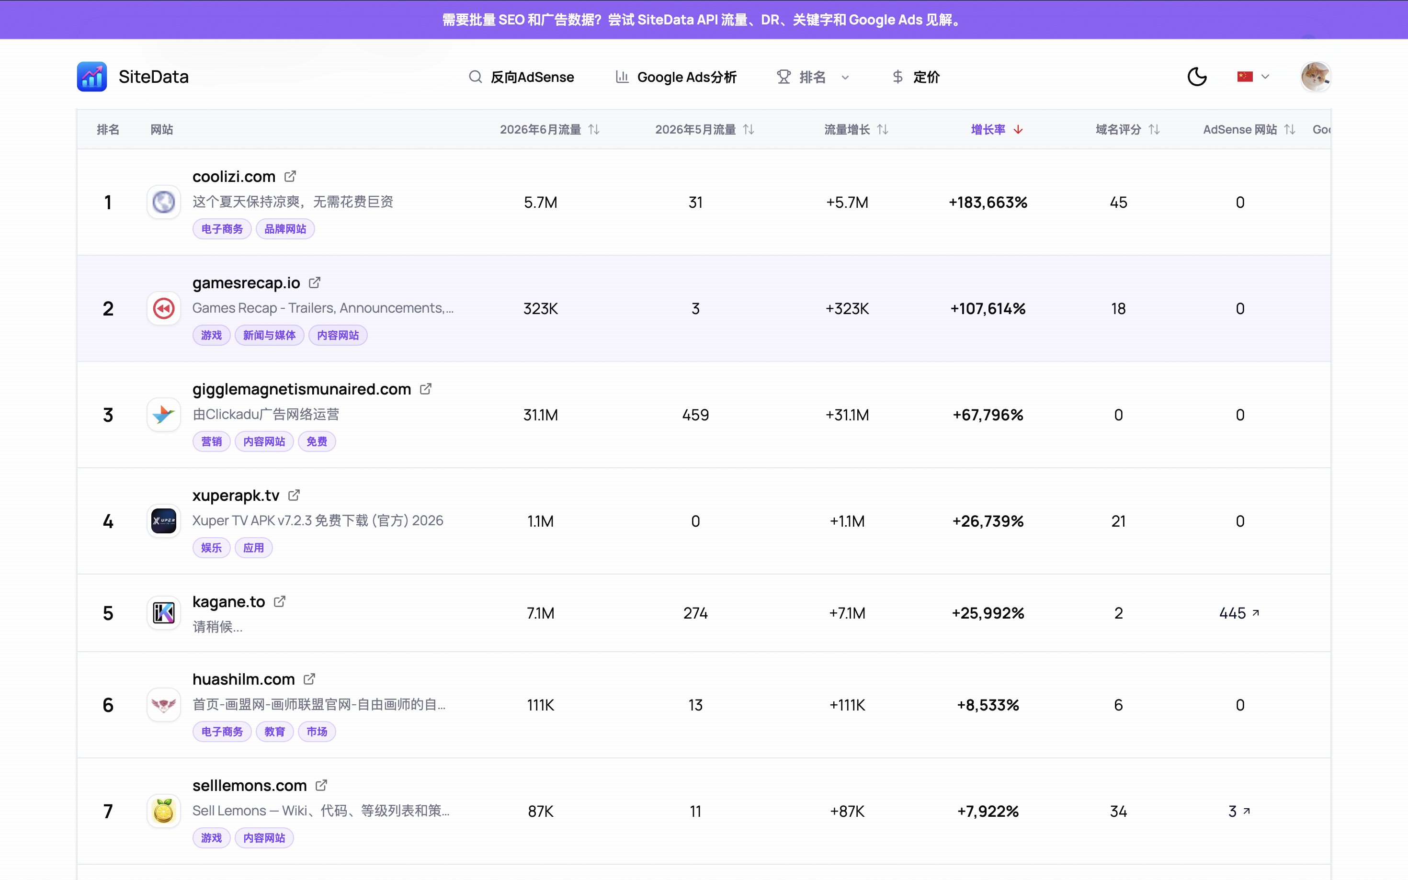
Task: Click the kagane.to favicon thumbnail
Action: pyautogui.click(x=164, y=613)
